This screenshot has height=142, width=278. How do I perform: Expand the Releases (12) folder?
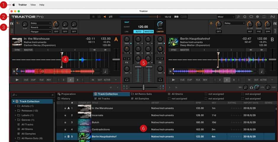click(x=15, y=111)
